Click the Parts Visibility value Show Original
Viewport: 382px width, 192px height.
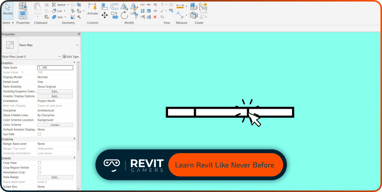click(47, 87)
